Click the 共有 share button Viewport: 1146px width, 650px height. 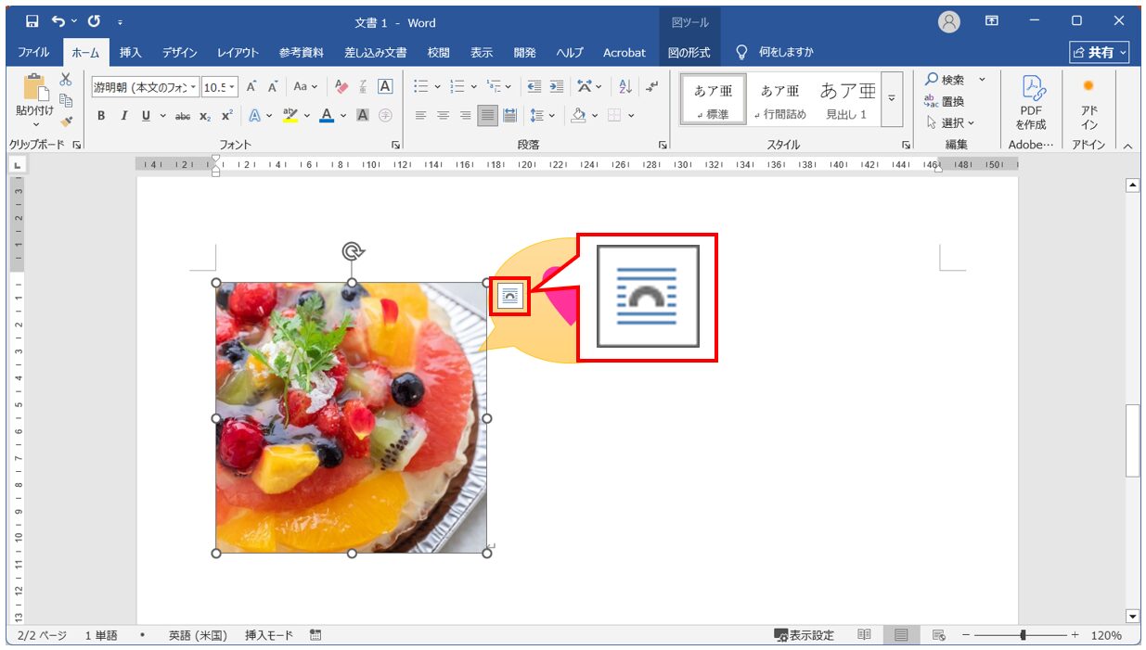[x=1100, y=52]
